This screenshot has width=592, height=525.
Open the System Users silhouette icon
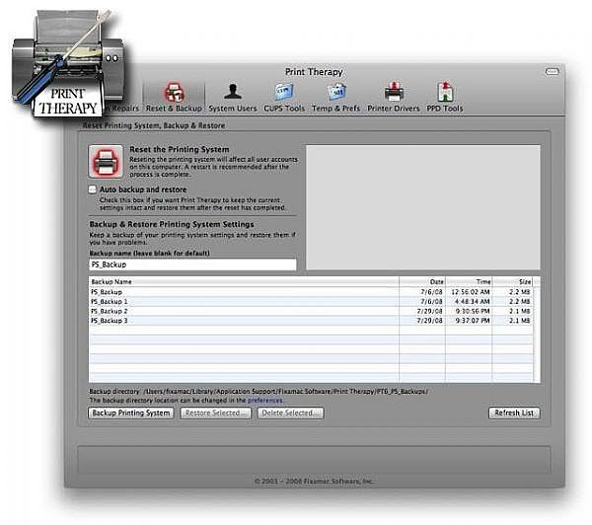(x=233, y=92)
